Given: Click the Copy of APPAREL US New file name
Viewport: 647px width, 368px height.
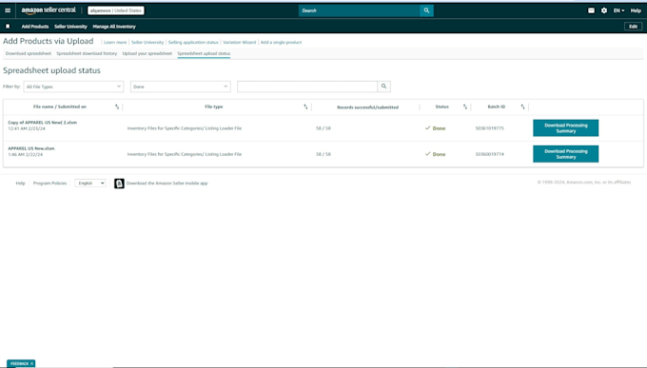Looking at the screenshot, I should (x=43, y=123).
